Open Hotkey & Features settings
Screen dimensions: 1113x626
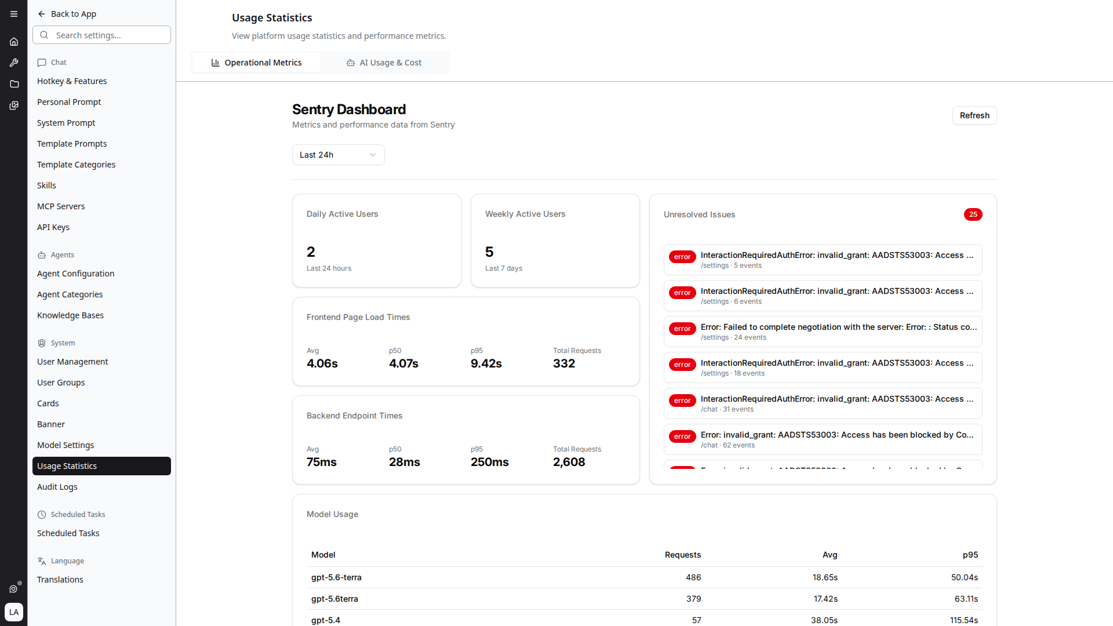point(101,81)
